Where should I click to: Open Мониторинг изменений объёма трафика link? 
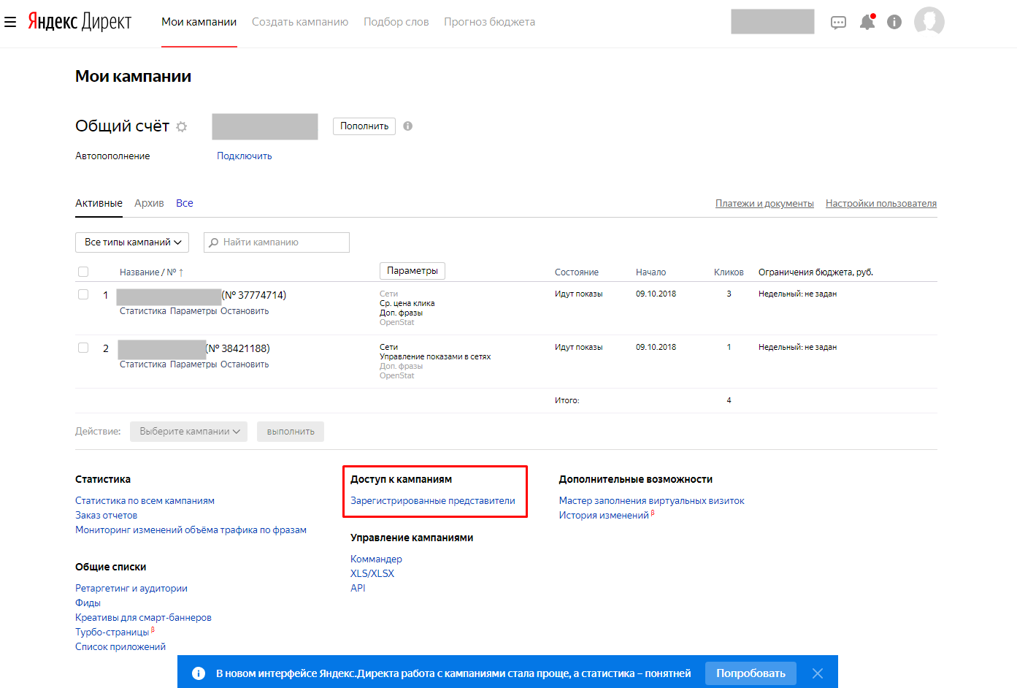pyautogui.click(x=191, y=530)
